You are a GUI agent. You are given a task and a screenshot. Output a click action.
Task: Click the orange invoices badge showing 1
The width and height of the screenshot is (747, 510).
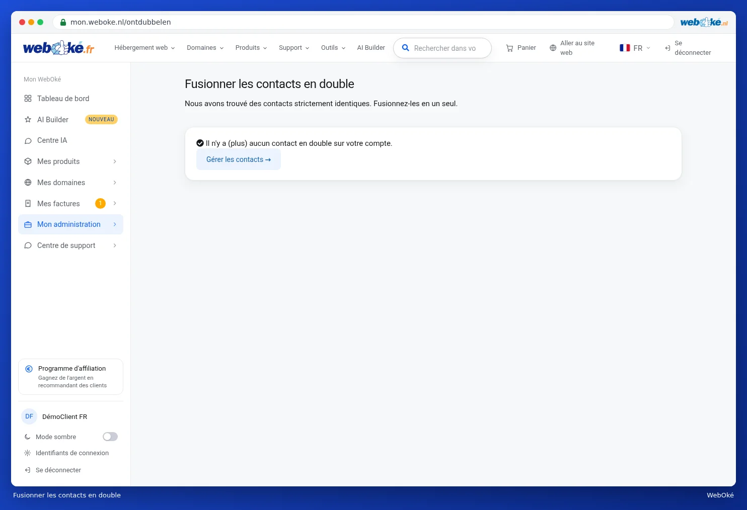click(100, 203)
